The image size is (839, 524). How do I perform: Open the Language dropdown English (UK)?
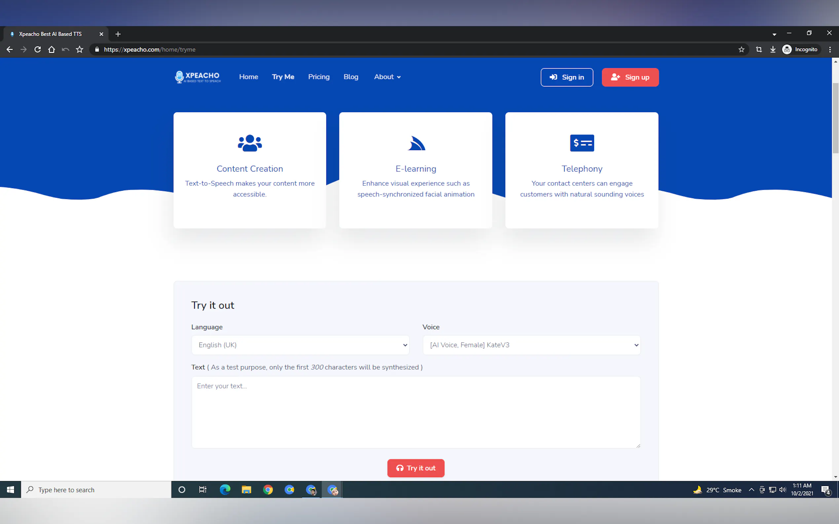(300, 345)
